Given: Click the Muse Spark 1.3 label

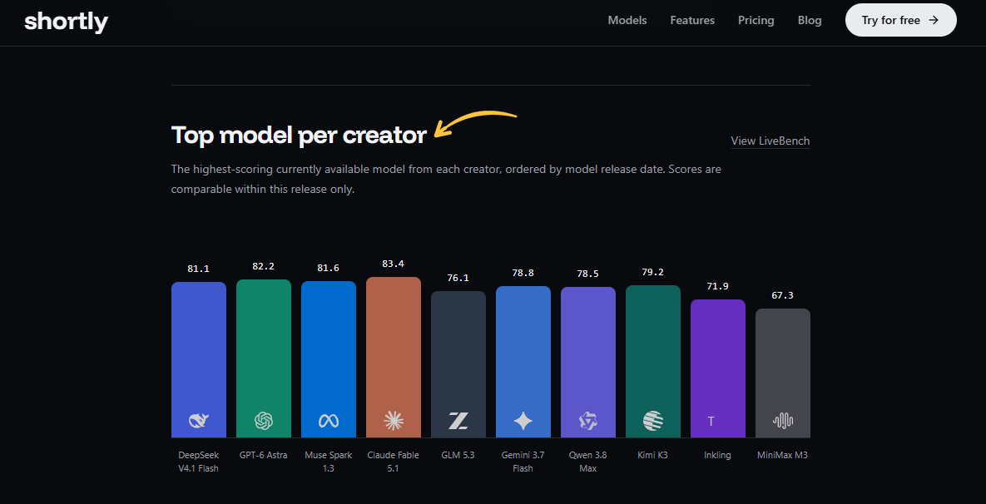Looking at the screenshot, I should (328, 462).
